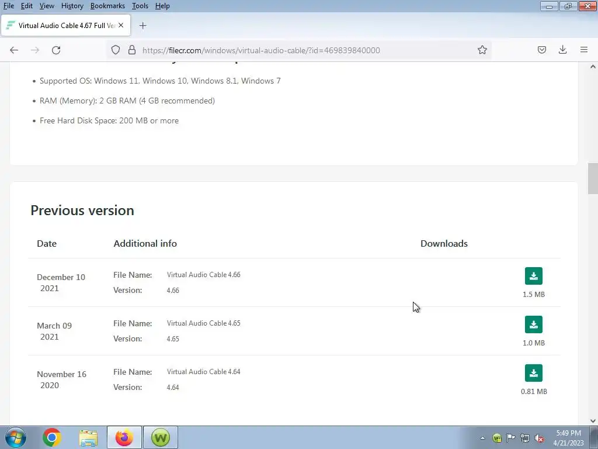This screenshot has height=449, width=598.
Task: Click the '0.81 MB' size label
Action: pos(534,391)
